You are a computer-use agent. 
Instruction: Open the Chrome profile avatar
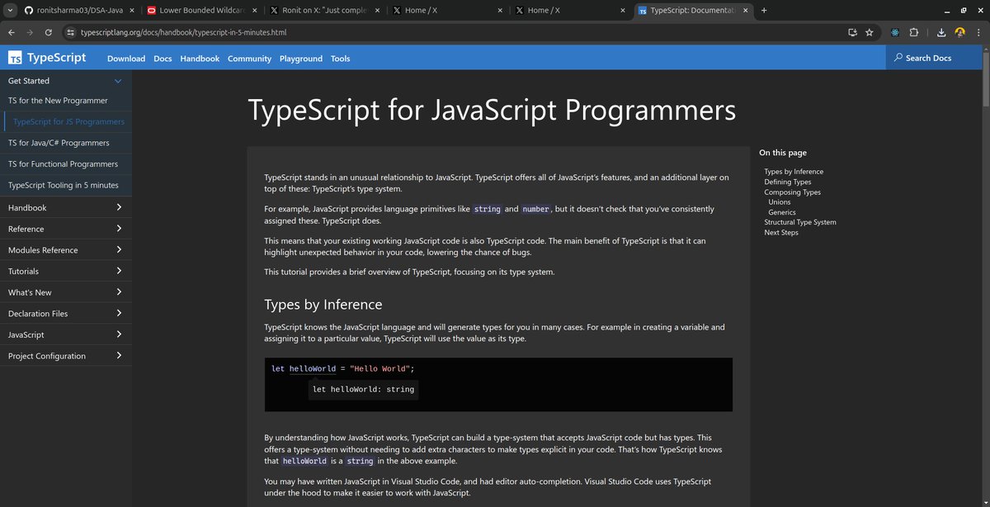(959, 32)
